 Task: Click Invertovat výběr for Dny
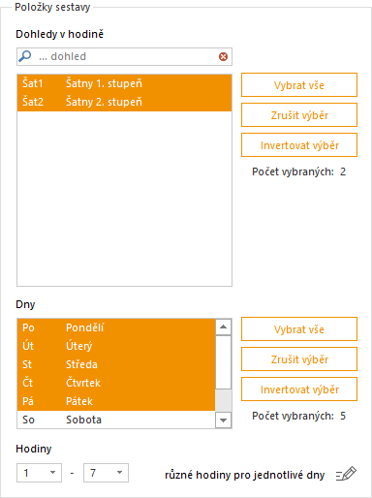click(299, 389)
